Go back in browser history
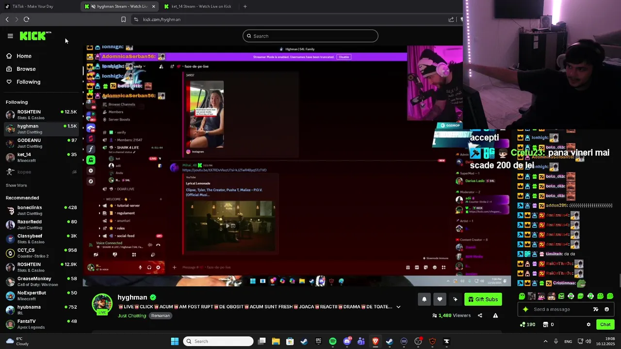This screenshot has height=349, width=621. pos(7,19)
